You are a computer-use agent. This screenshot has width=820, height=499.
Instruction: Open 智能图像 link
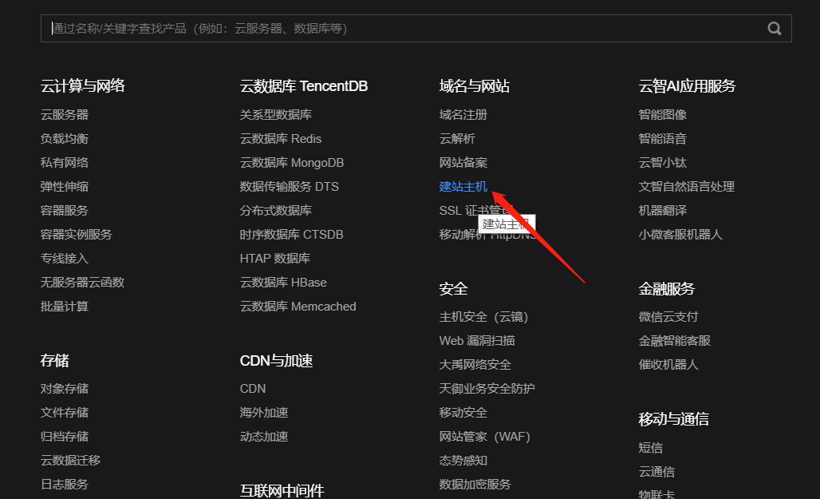pyautogui.click(x=662, y=115)
